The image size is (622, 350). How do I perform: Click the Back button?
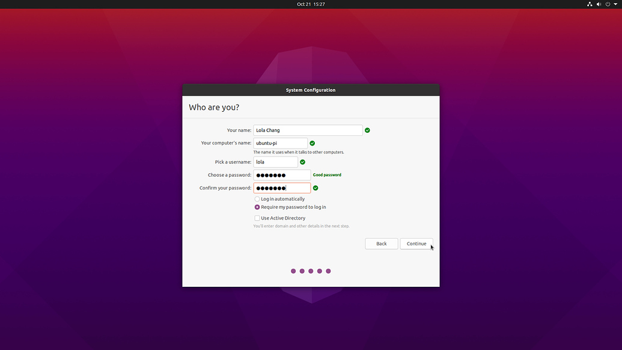point(381,244)
